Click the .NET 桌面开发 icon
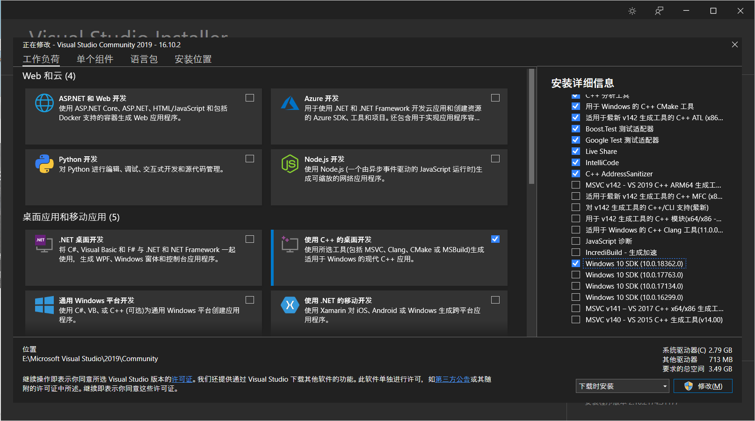Image resolution: width=755 pixels, height=421 pixels. click(x=44, y=244)
